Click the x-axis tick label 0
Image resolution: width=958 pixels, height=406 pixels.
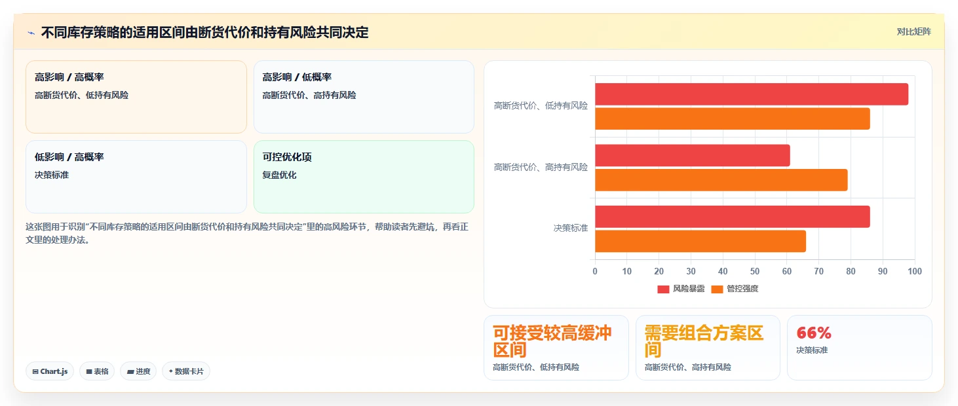[595, 272]
